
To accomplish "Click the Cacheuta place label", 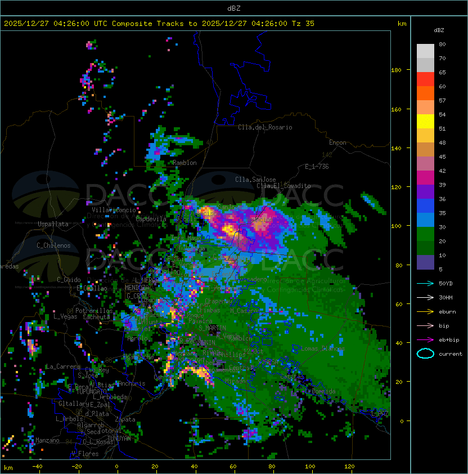I will point(96,317).
